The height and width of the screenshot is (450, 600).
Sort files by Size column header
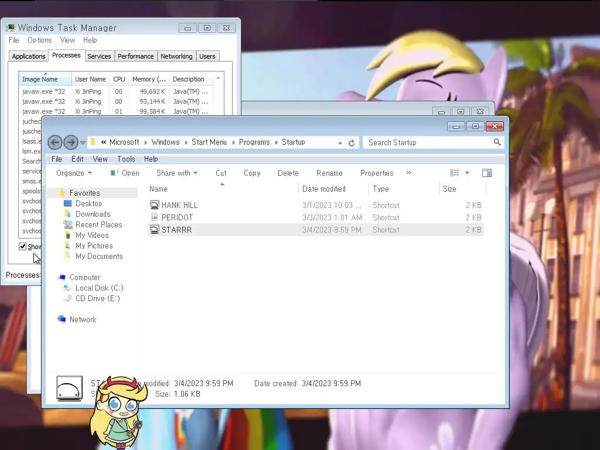coord(449,189)
